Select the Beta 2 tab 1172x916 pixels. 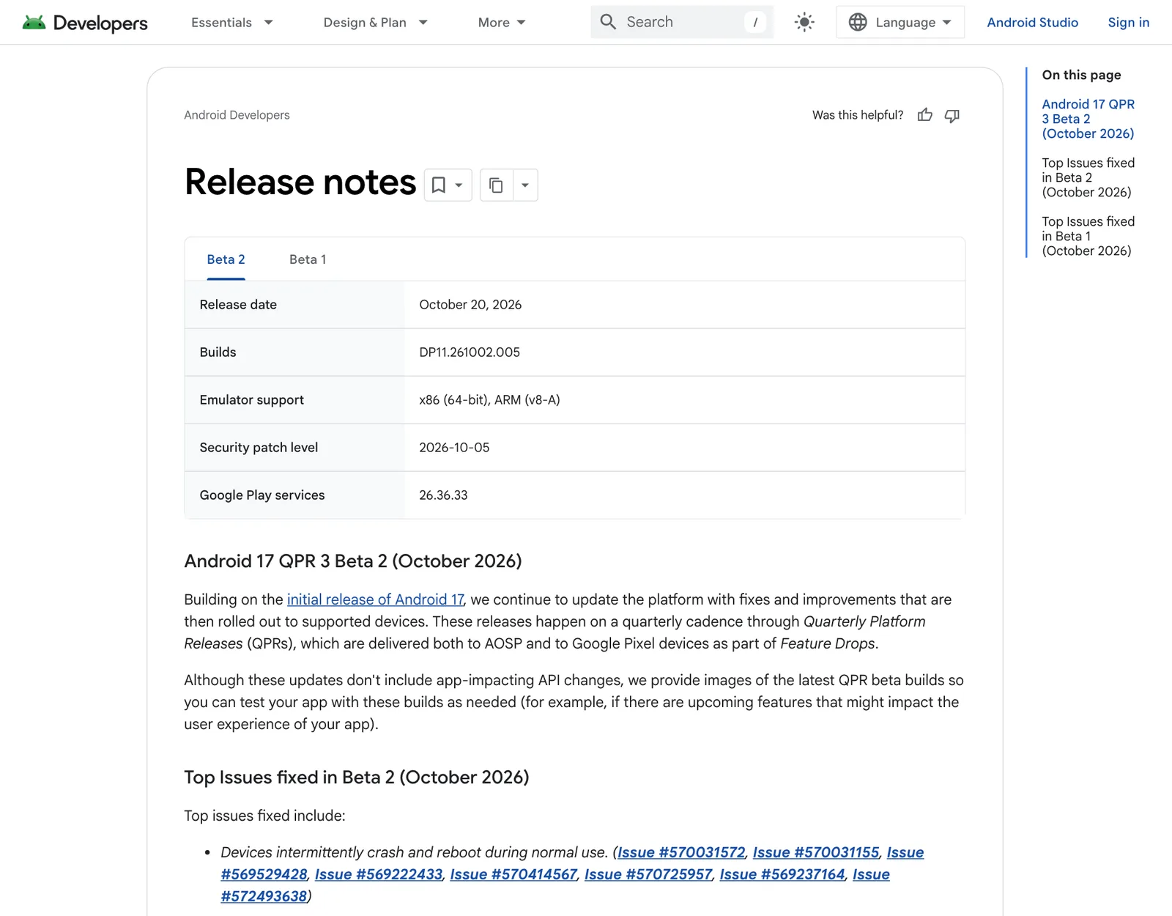226,259
